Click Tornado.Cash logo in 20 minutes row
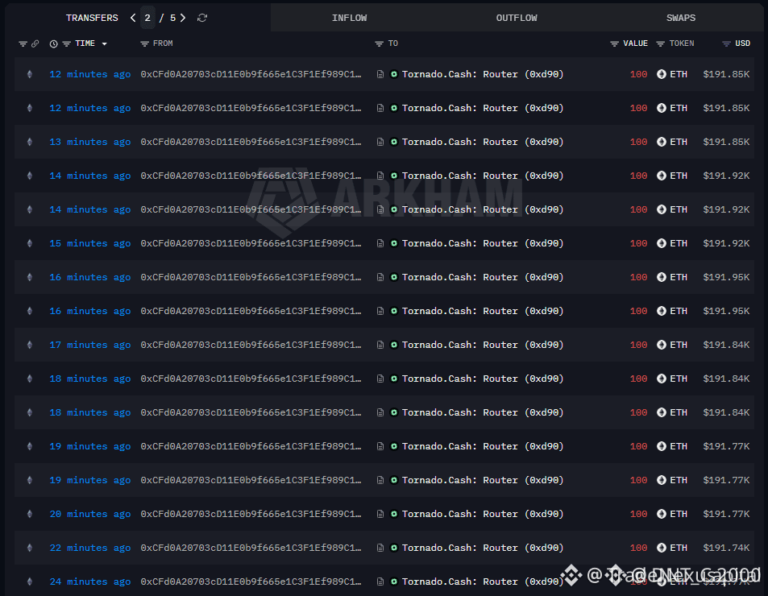 tap(394, 514)
